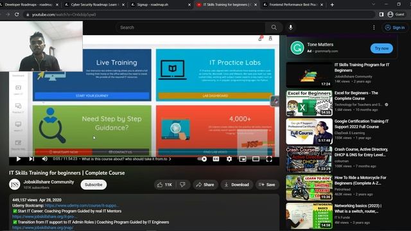Image resolution: width=411 pixels, height=231 pixels.
Task: Share the video
Action: (205, 185)
